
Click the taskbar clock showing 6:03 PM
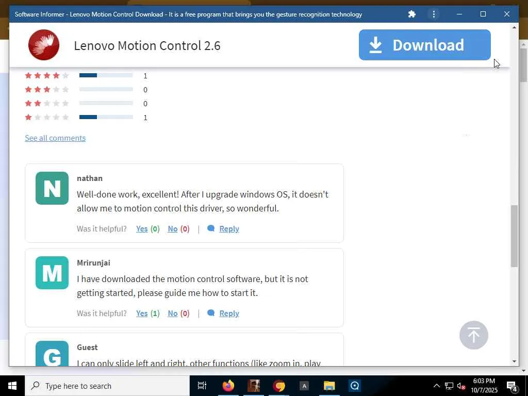(484, 386)
